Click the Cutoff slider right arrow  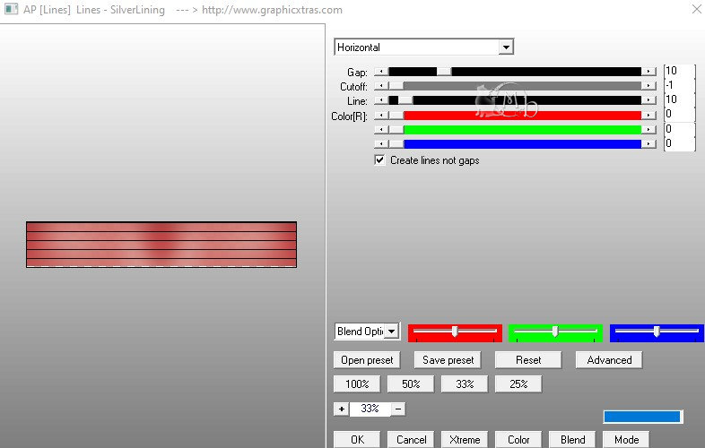pyautogui.click(x=648, y=86)
